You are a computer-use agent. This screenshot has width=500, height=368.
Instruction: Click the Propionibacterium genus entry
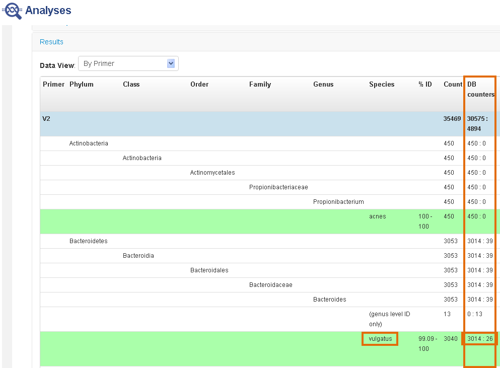(x=338, y=202)
